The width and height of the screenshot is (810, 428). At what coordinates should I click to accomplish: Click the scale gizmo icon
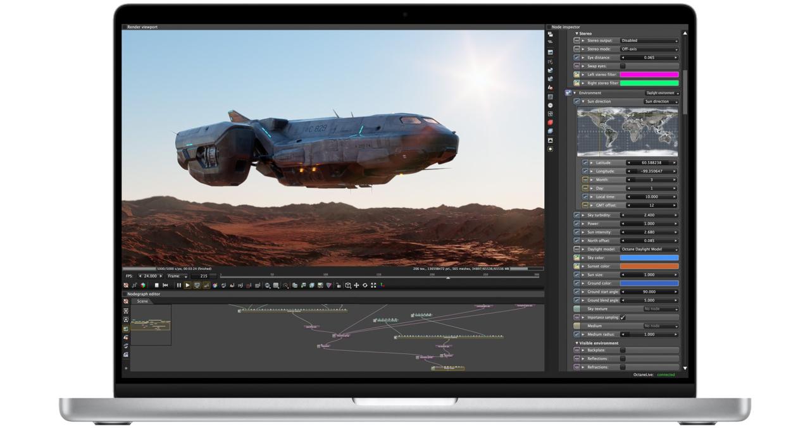pyautogui.click(x=373, y=285)
